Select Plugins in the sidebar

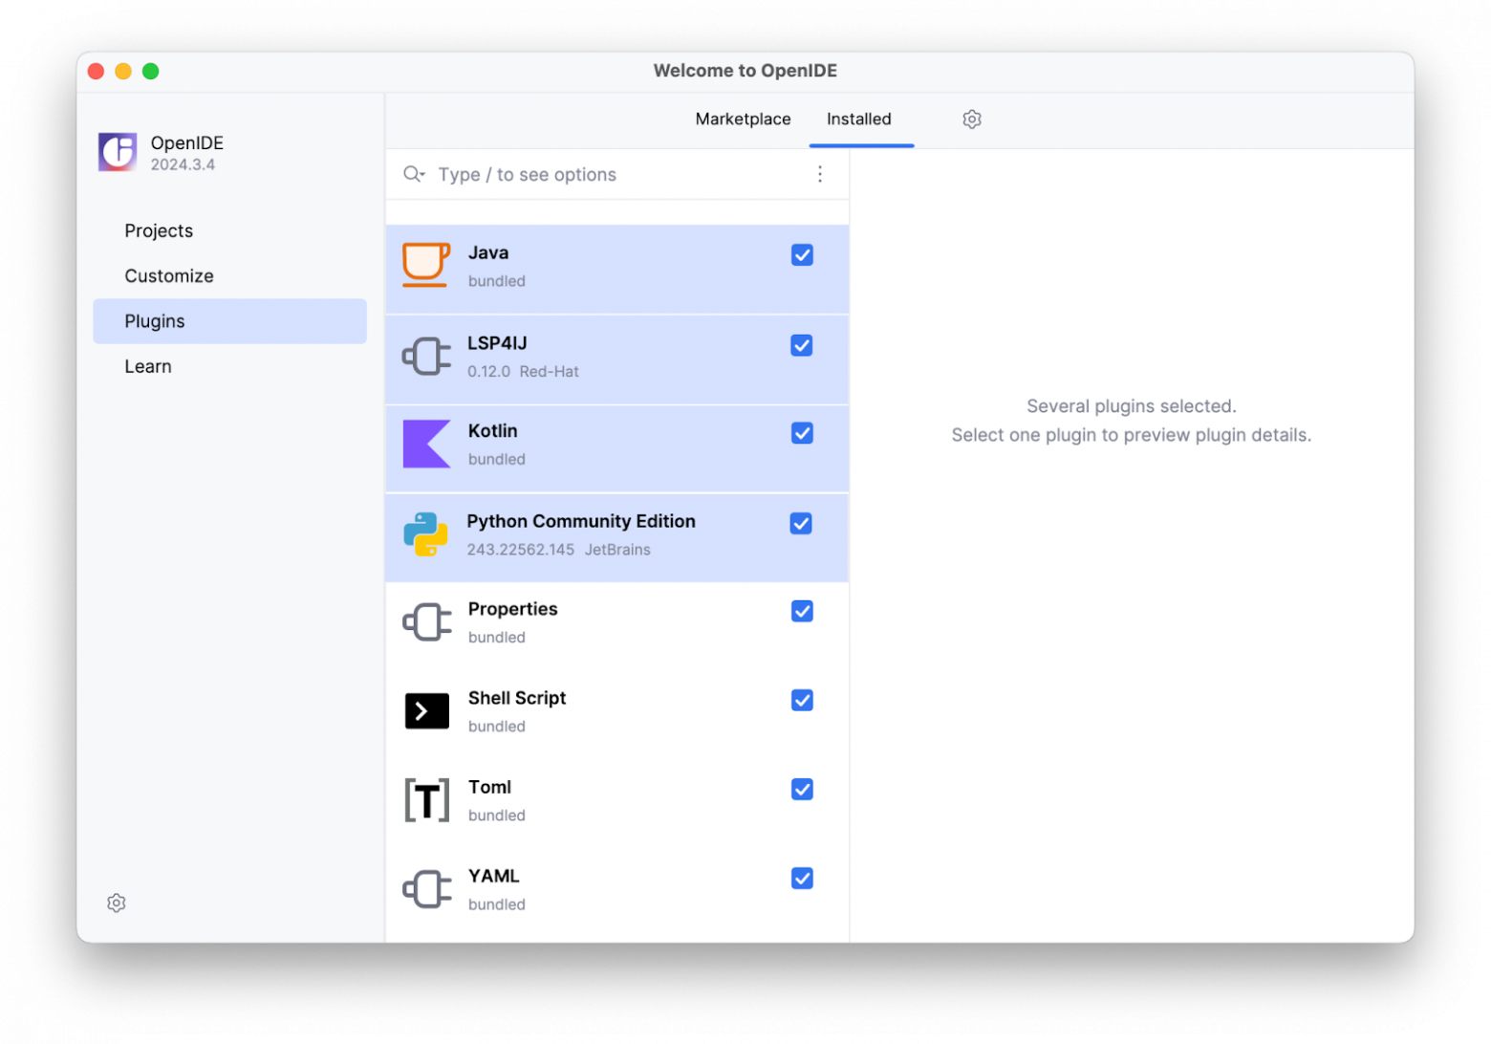coord(229,321)
